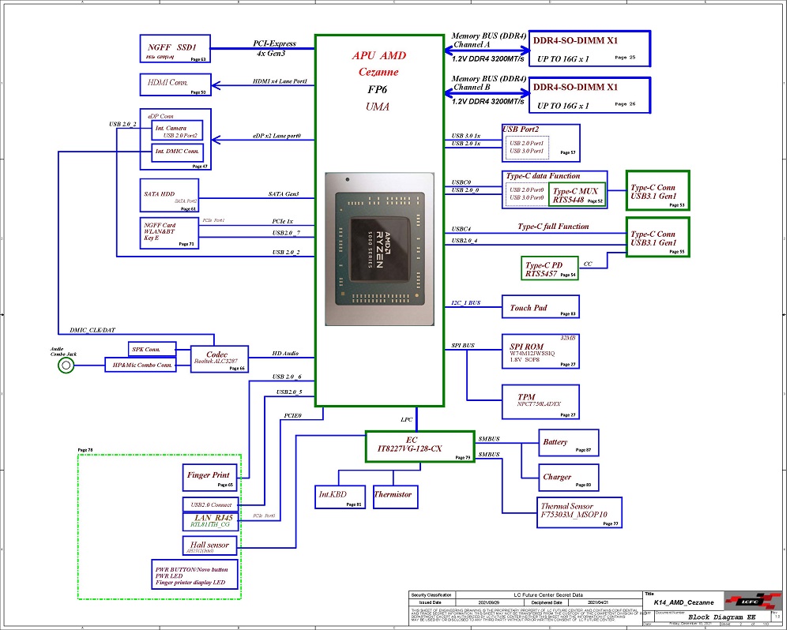Select the Type-C MUX RTS5448 box
Screen dimensions: 790x630
(x=577, y=196)
